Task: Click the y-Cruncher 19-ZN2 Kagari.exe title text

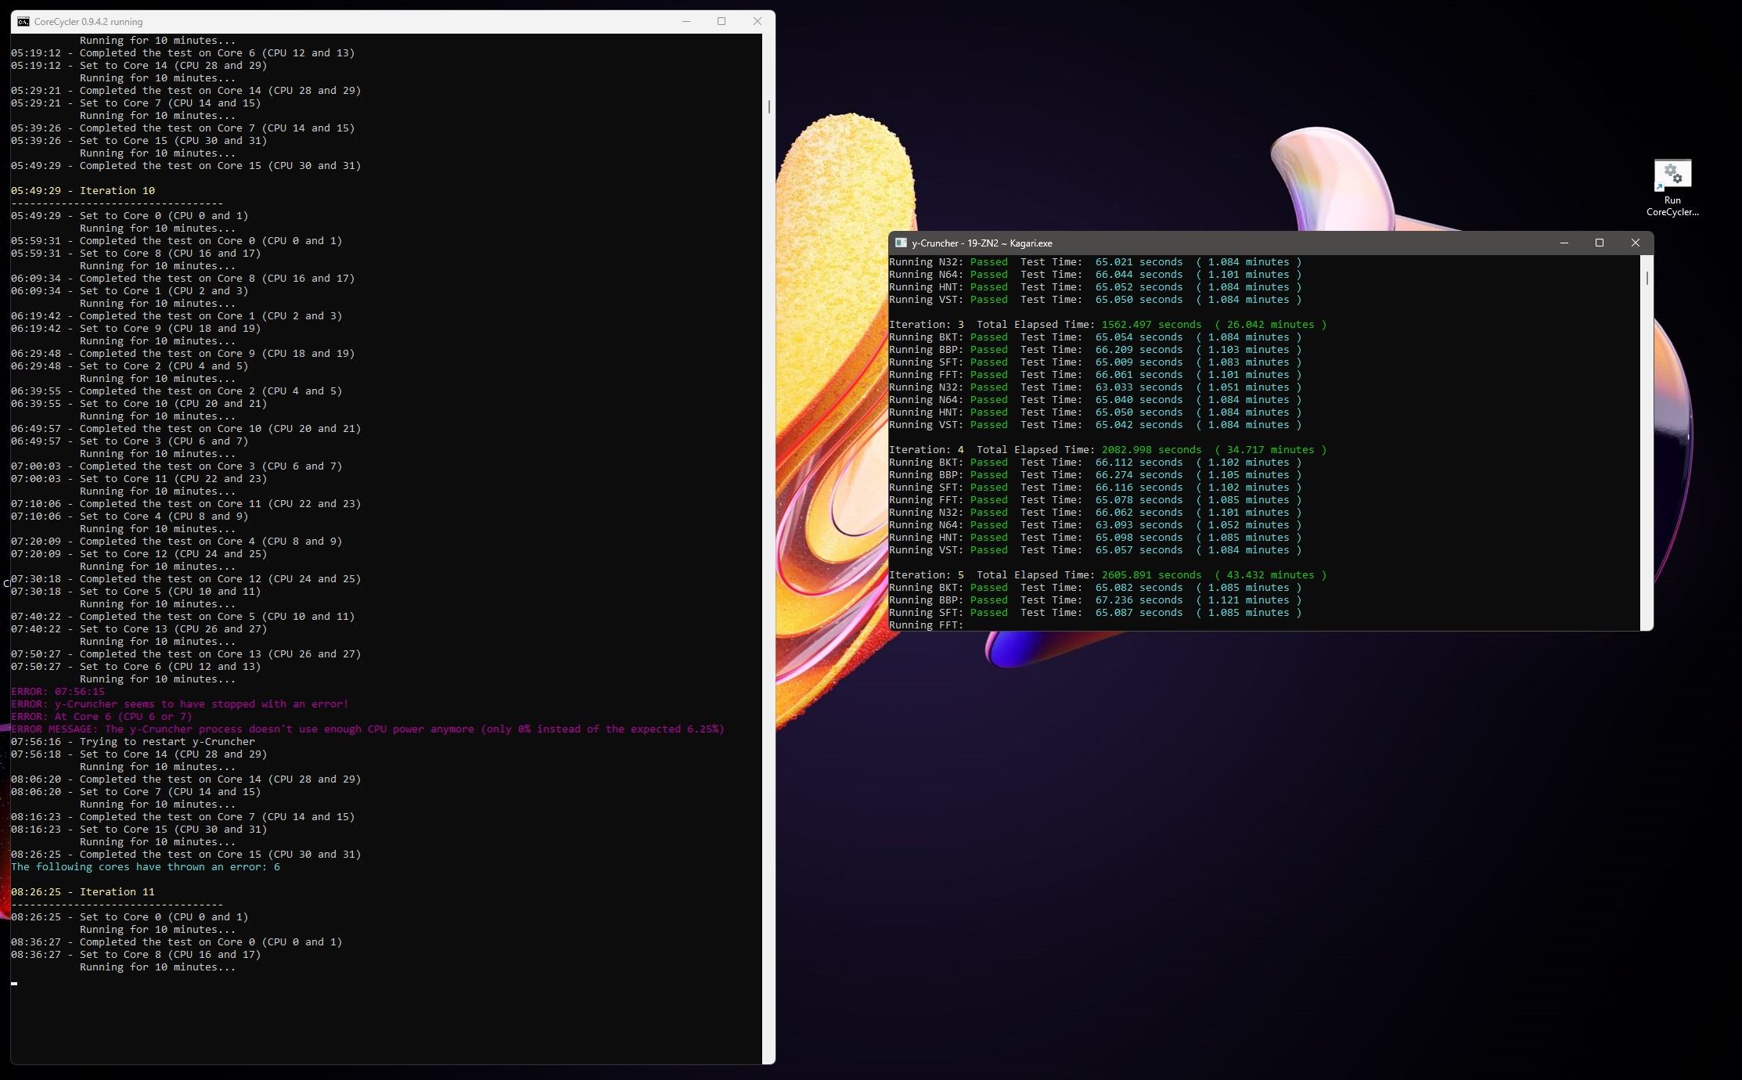Action: pyautogui.click(x=981, y=243)
